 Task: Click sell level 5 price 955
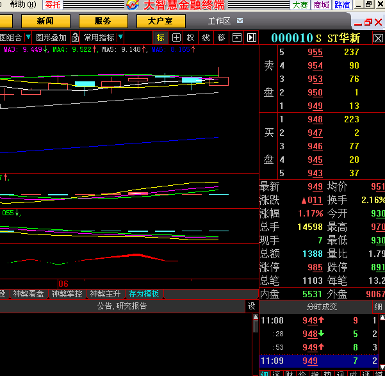point(315,52)
